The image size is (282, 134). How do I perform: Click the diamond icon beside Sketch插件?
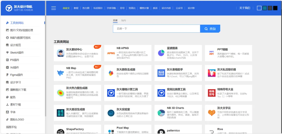(7, 53)
